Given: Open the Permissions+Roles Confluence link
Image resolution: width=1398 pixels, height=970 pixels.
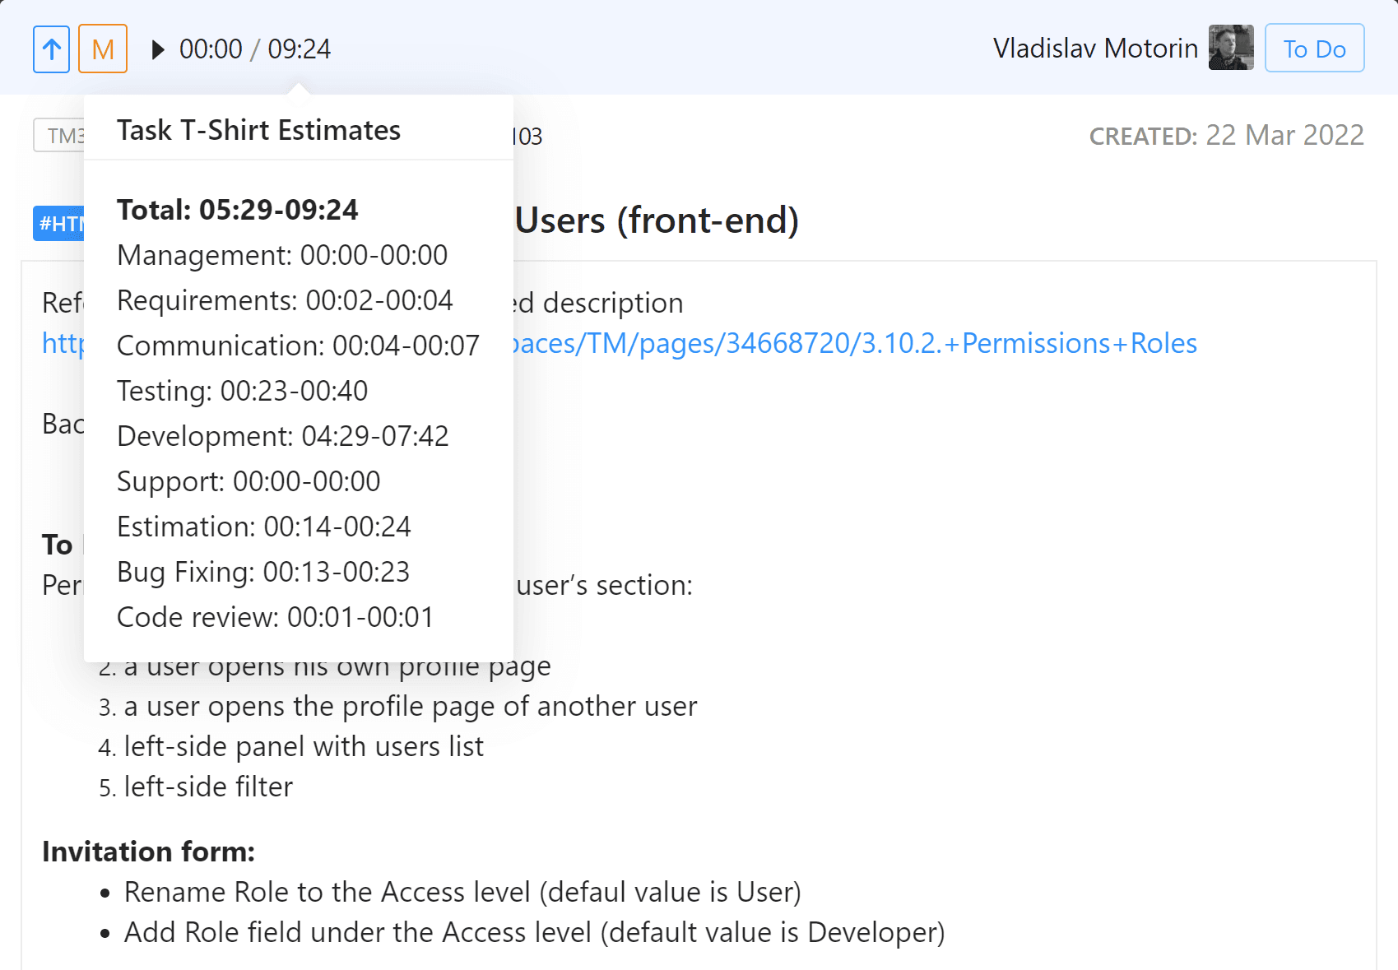Looking at the screenshot, I should [854, 343].
